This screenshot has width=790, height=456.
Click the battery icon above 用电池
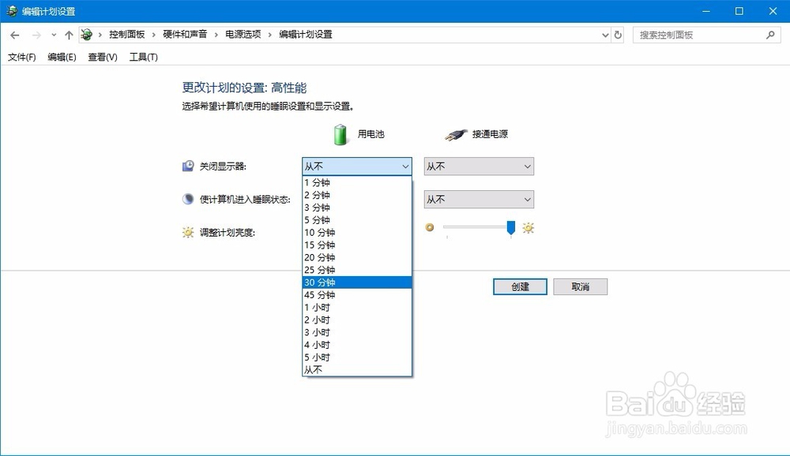(338, 133)
